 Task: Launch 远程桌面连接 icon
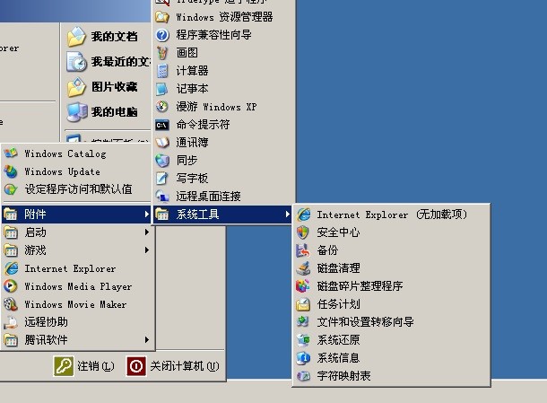(x=162, y=197)
